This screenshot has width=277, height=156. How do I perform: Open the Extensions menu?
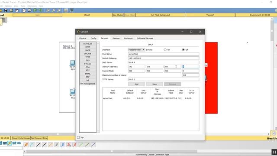(32, 6)
